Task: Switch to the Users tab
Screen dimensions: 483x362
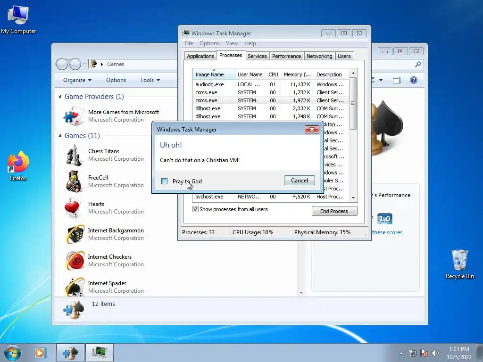Action: [x=344, y=56]
